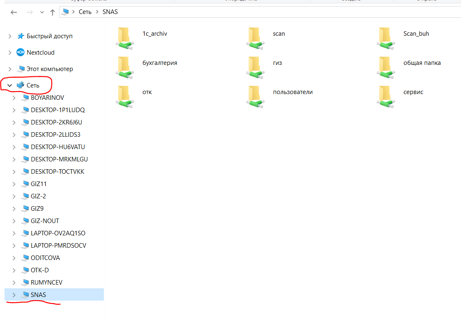Open the общая папка folder icon
Image resolution: width=461 pixels, height=322 pixels.
pyautogui.click(x=385, y=67)
